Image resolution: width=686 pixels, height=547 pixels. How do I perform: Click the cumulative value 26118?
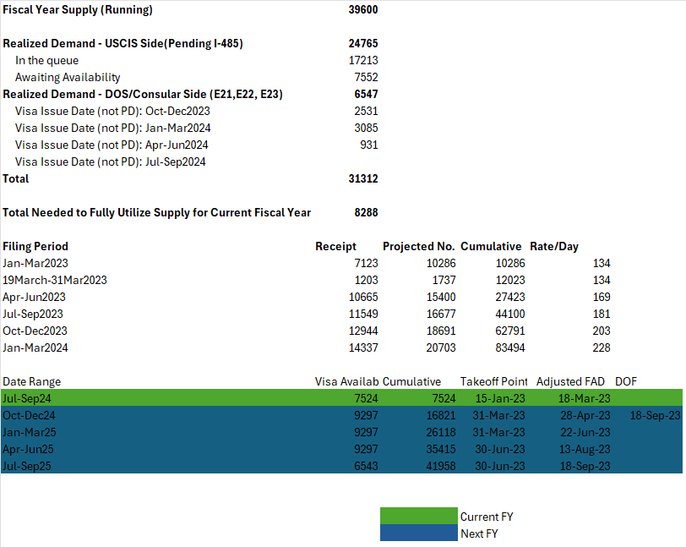441,433
